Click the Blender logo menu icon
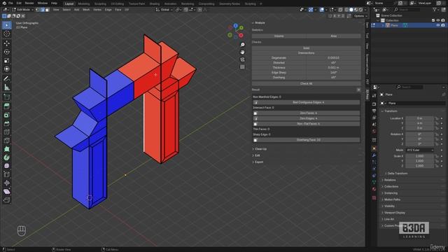 click(4, 3)
